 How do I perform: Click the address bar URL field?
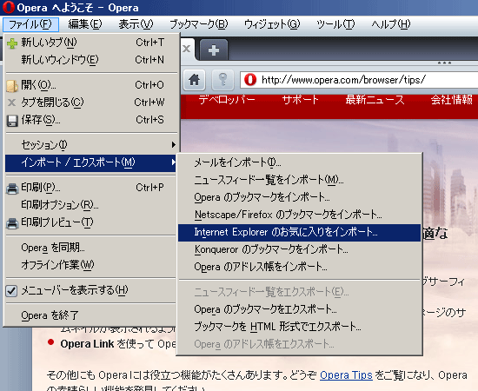[359, 80]
